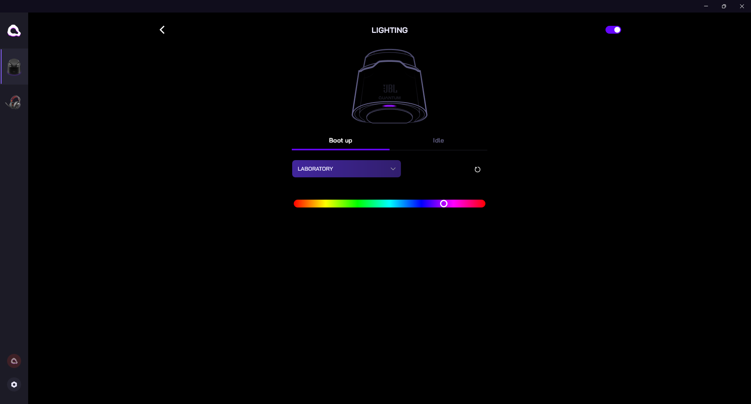
Task: Click the hue slider handle
Action: tap(444, 204)
